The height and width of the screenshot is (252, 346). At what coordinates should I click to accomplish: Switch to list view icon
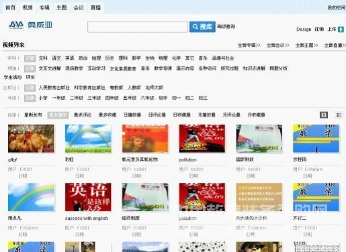tap(339, 115)
